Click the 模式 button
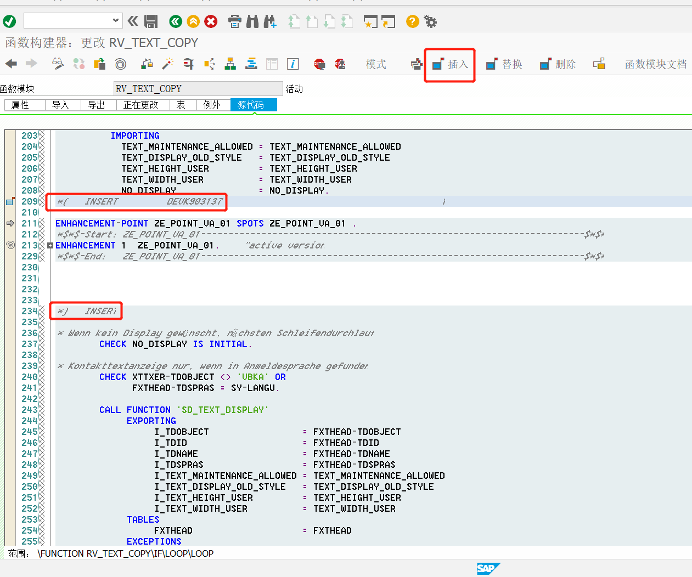The width and height of the screenshot is (692, 577). pos(376,64)
